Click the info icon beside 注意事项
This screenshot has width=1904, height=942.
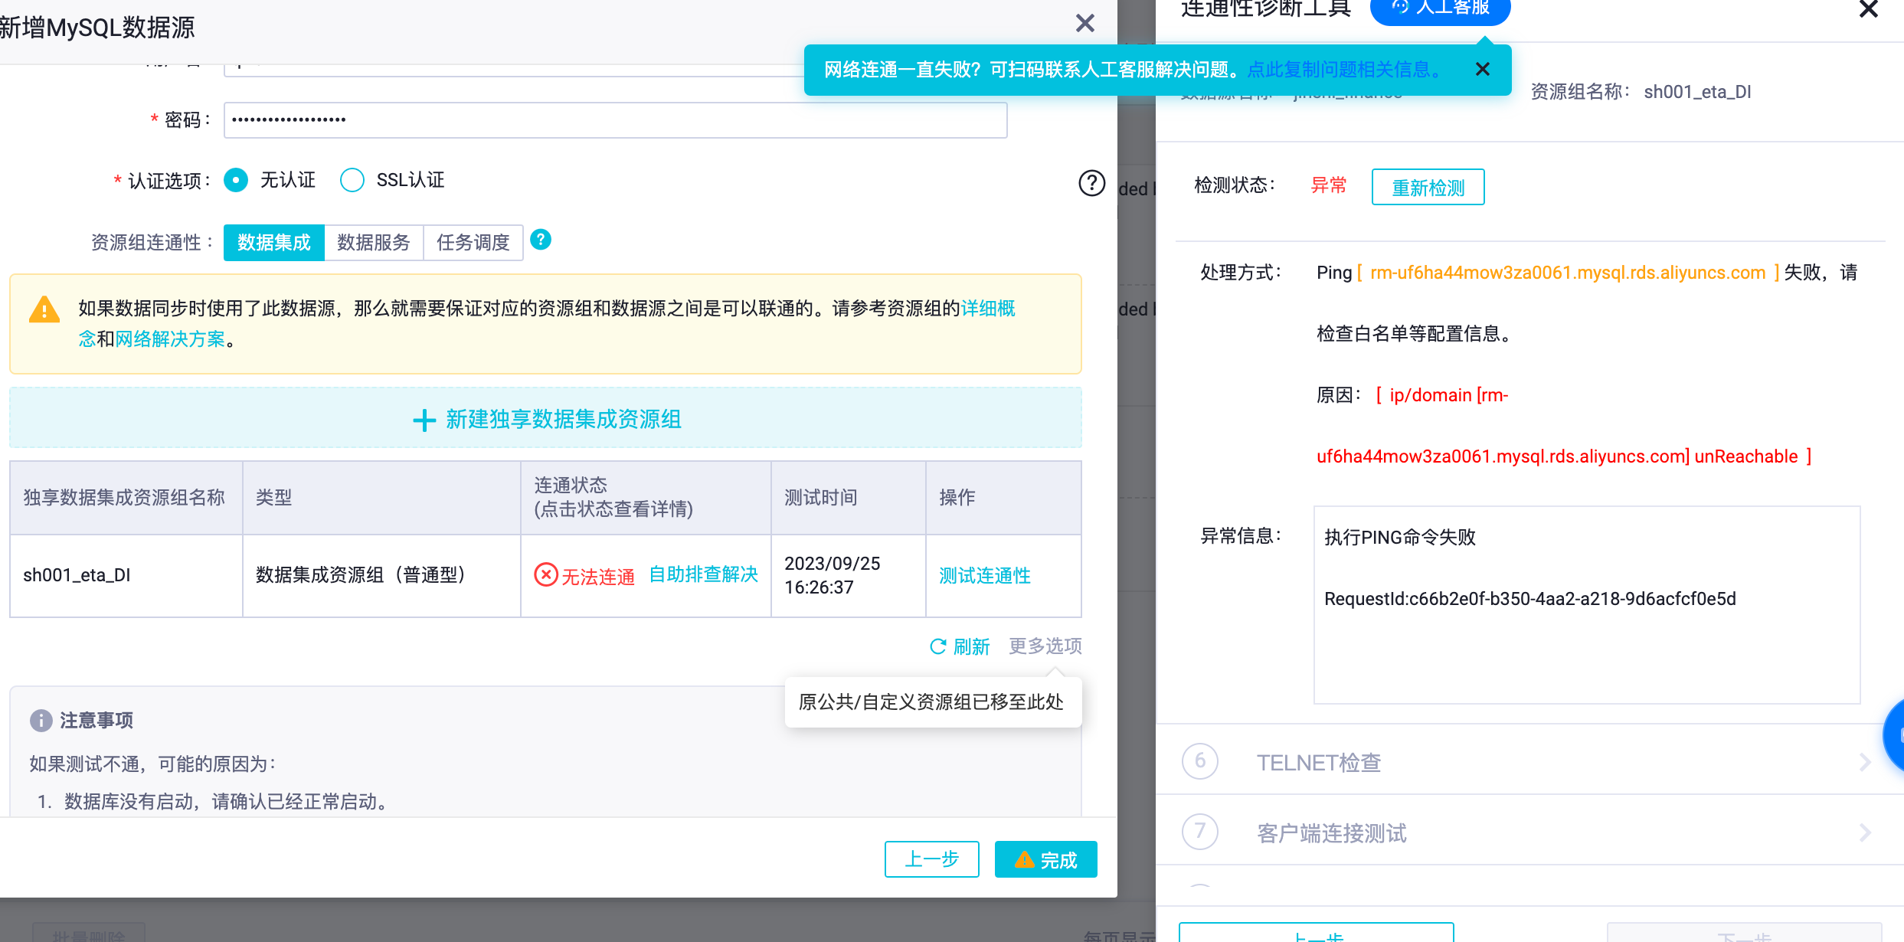coord(41,721)
